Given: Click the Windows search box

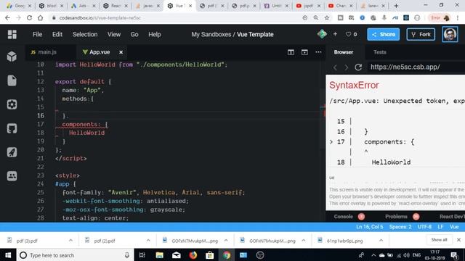Looking at the screenshot, I should (75, 255).
